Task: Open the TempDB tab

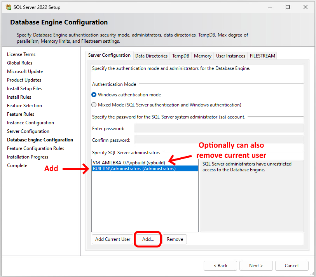Action: (x=180, y=56)
